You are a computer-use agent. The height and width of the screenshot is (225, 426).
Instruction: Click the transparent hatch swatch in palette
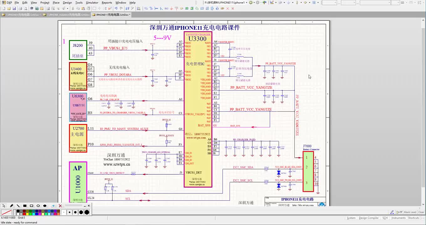pyautogui.click(x=15, y=212)
